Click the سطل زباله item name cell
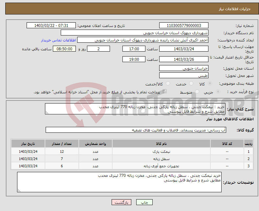This screenshot has width=259, height=211. [x=161, y=159]
